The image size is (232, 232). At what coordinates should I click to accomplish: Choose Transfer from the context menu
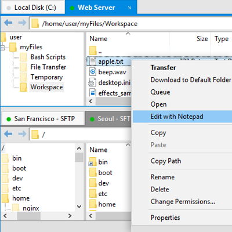pyautogui.click(x=164, y=67)
